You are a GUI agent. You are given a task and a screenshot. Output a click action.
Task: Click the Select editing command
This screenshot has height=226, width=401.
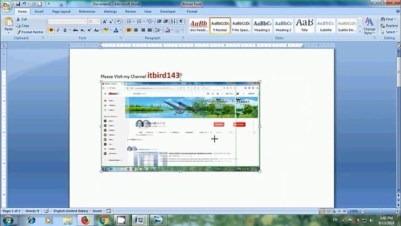(389, 32)
